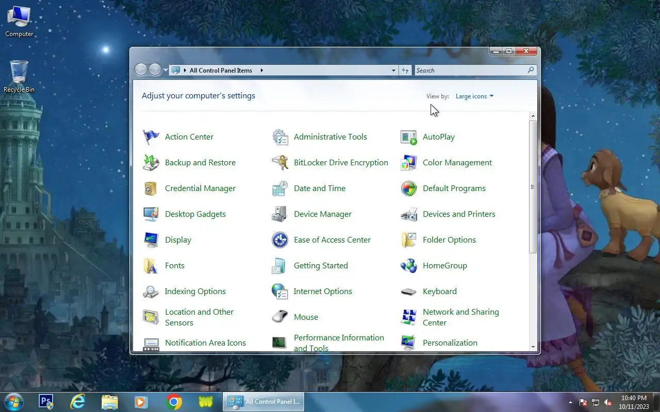Screen dimensions: 660x412
Task: Click the All Control Panel Items taskbar button
Action: (x=263, y=402)
